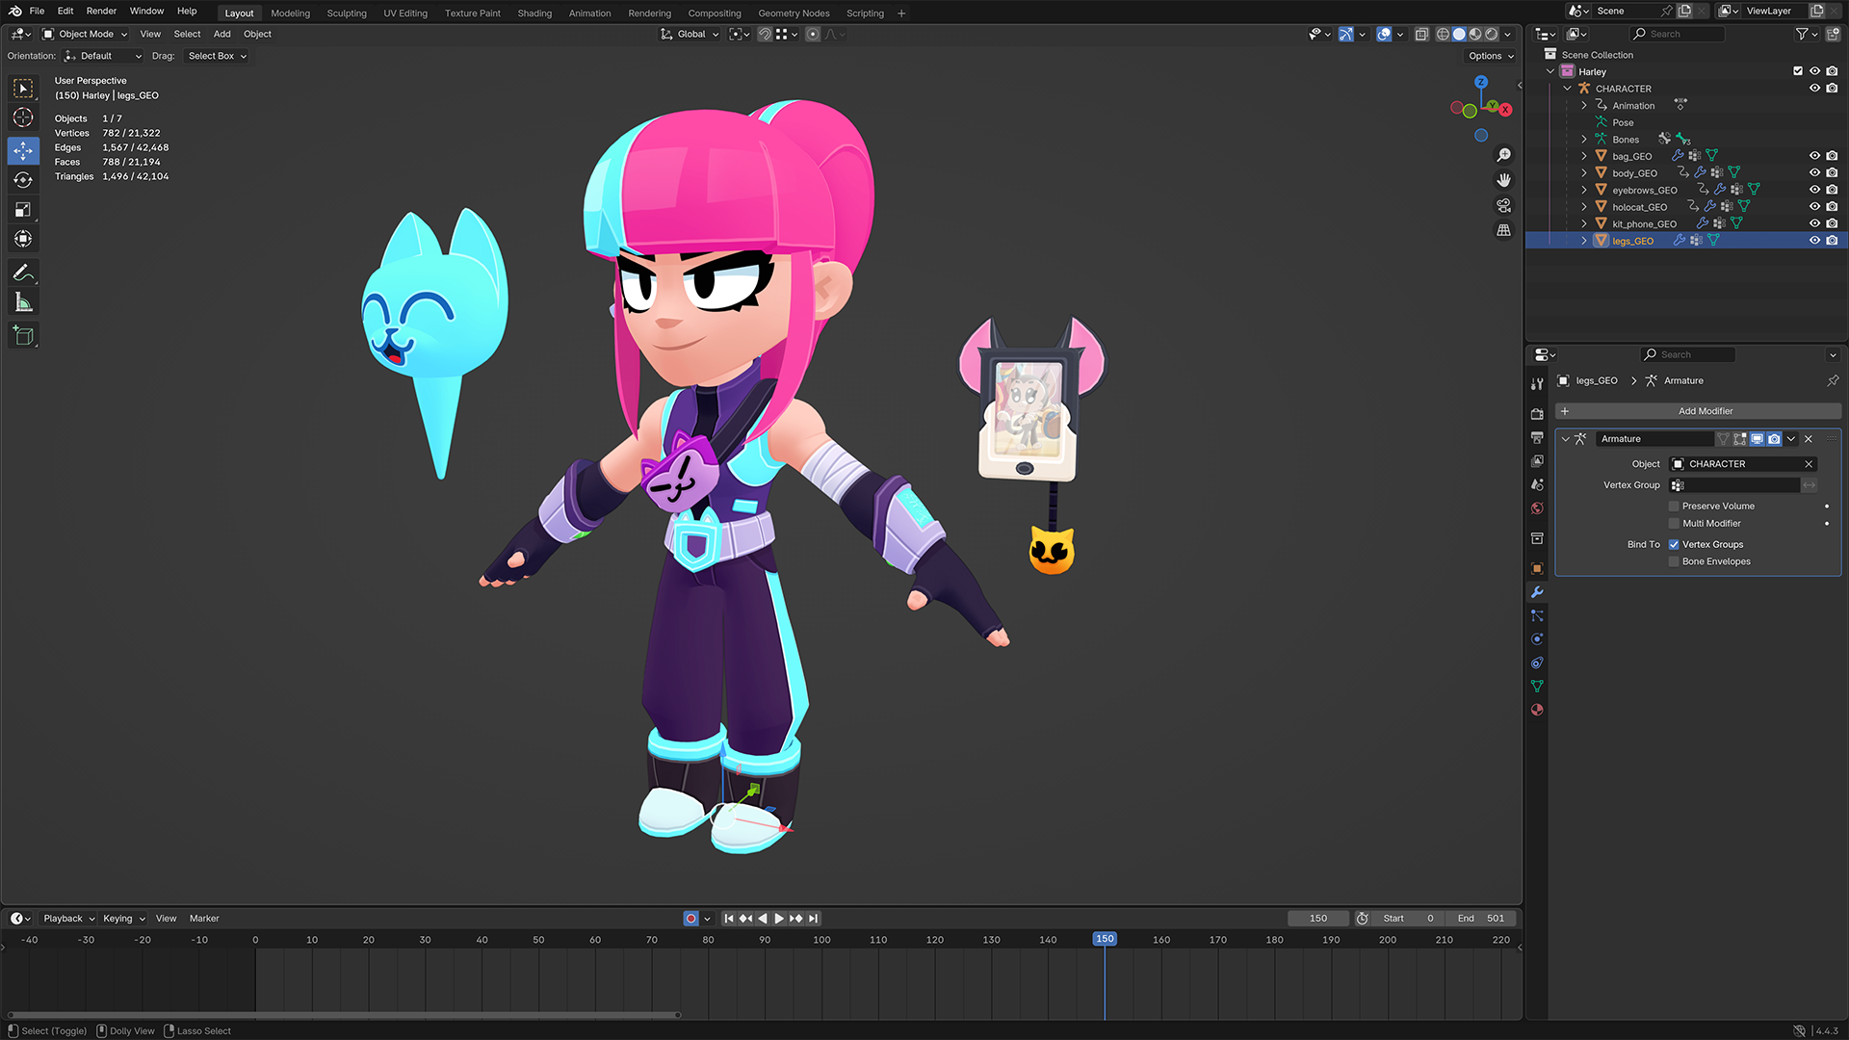
Task: Switch to the Shading workspace tab
Action: tap(534, 13)
